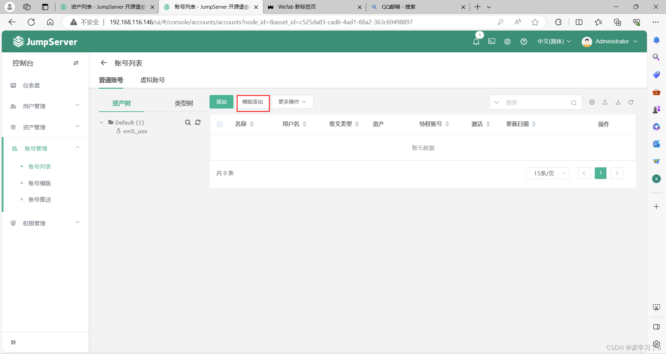Open table column settings gear
This screenshot has width=666, height=354.
[592, 102]
